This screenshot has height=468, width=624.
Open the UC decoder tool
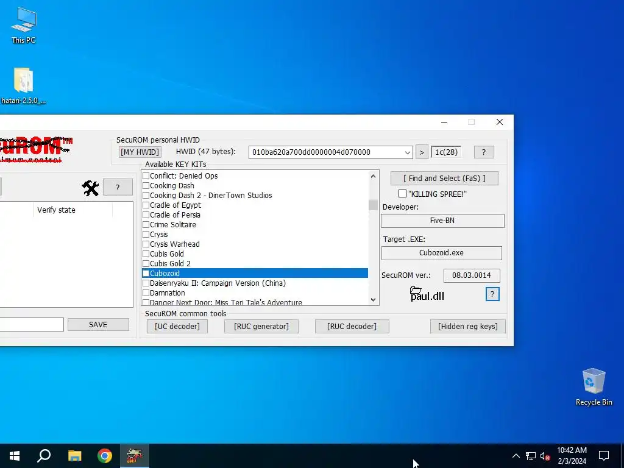[x=177, y=327]
